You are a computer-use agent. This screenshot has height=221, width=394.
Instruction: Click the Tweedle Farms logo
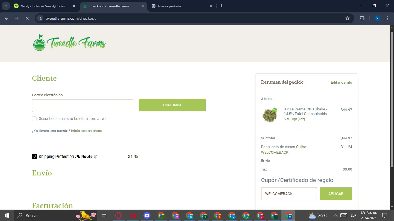[x=69, y=43]
